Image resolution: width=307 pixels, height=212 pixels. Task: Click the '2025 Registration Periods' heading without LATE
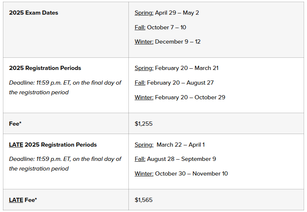click(x=45, y=68)
